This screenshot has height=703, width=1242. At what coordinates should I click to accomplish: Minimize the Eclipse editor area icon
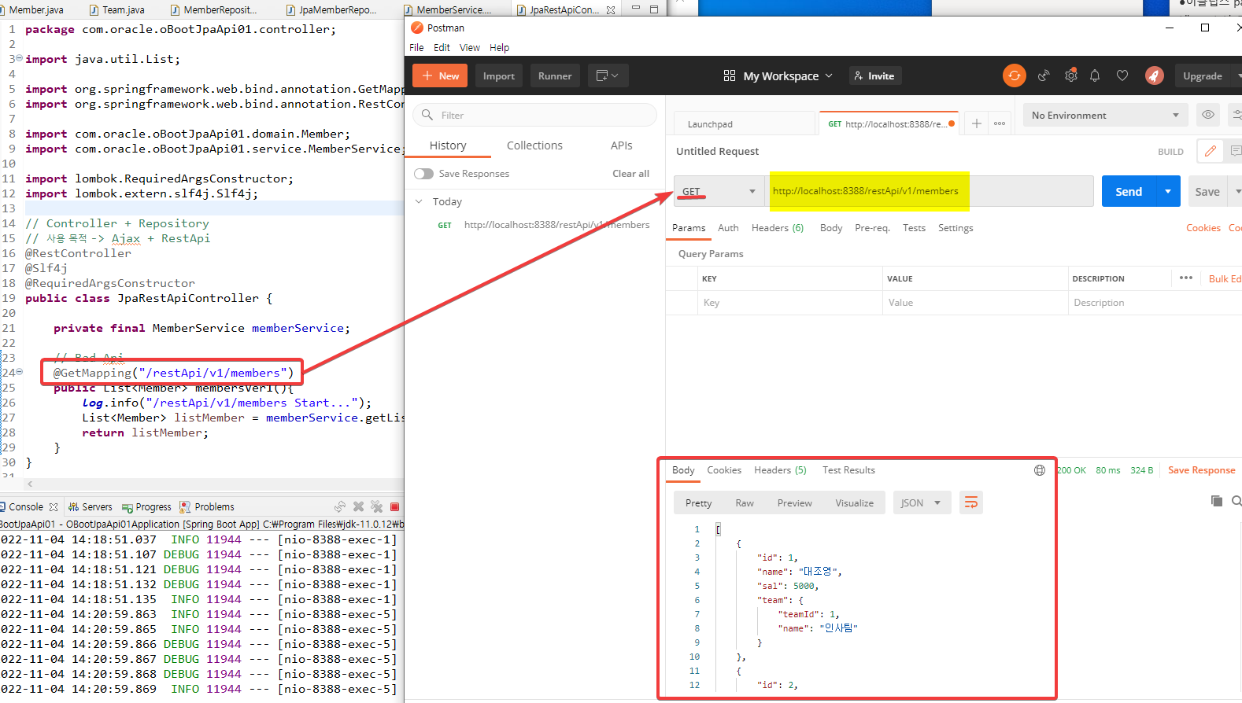click(x=636, y=8)
